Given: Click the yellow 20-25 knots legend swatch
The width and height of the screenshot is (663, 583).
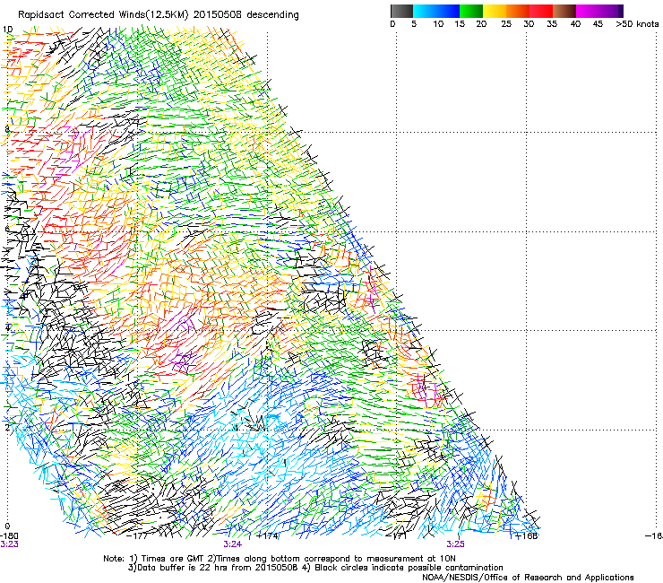Looking at the screenshot, I should pos(495,11).
